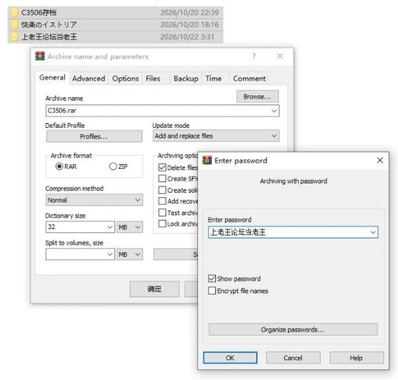Switch to the Backup tab

[186, 78]
